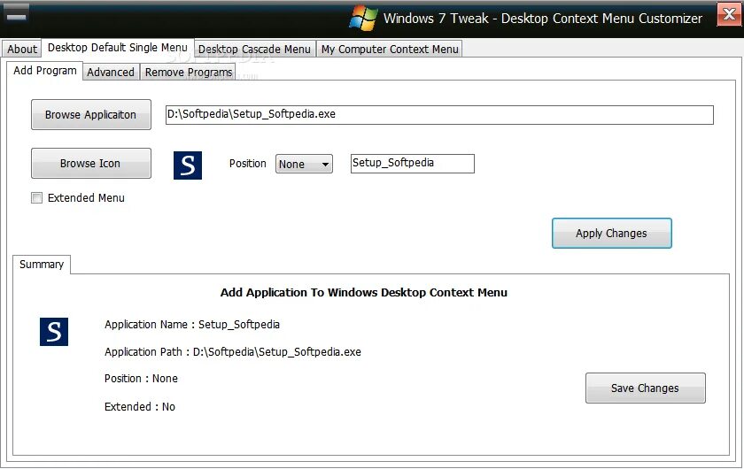
Task: Open the Position dropdown set to None
Action: [x=304, y=164]
